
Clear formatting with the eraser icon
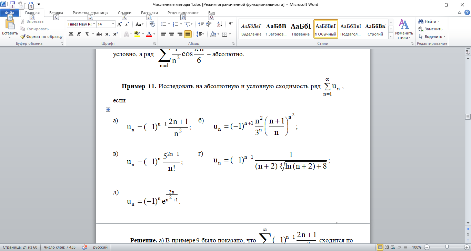(x=152, y=24)
